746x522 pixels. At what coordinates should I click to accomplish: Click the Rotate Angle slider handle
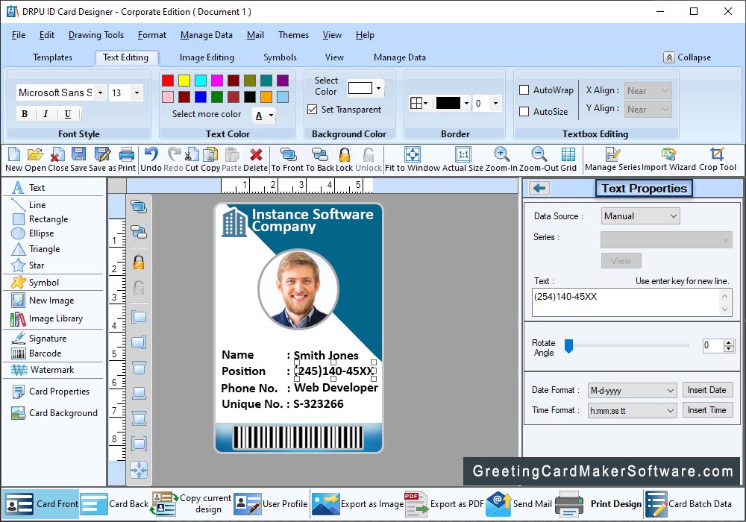click(x=568, y=345)
